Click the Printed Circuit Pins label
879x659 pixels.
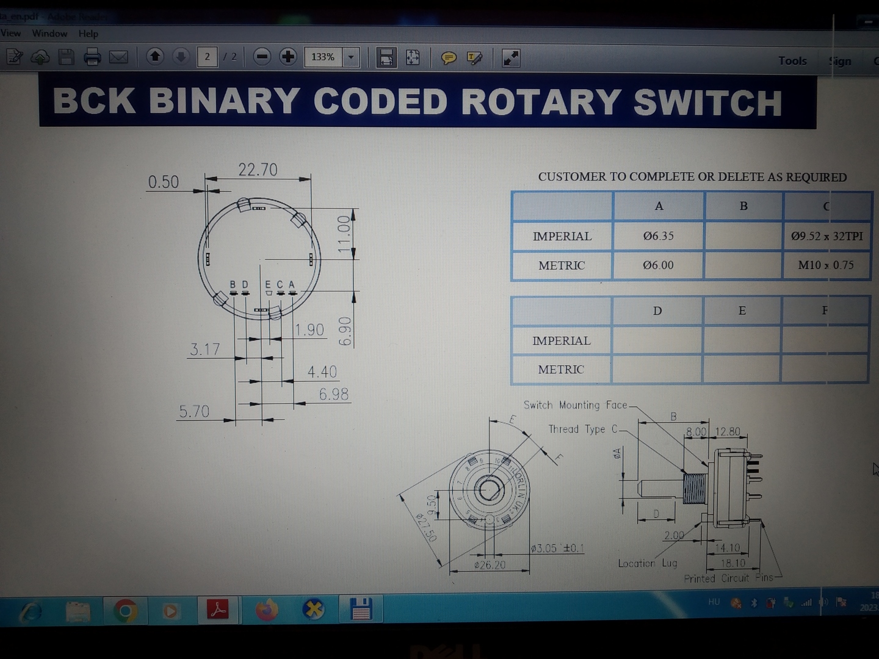click(x=728, y=577)
